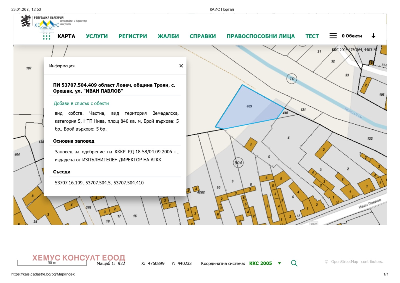Expand the coordinate system dropdown arrow

tap(279, 263)
